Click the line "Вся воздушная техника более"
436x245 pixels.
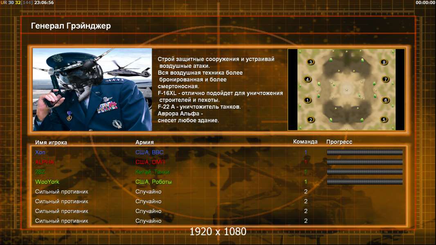click(200, 73)
